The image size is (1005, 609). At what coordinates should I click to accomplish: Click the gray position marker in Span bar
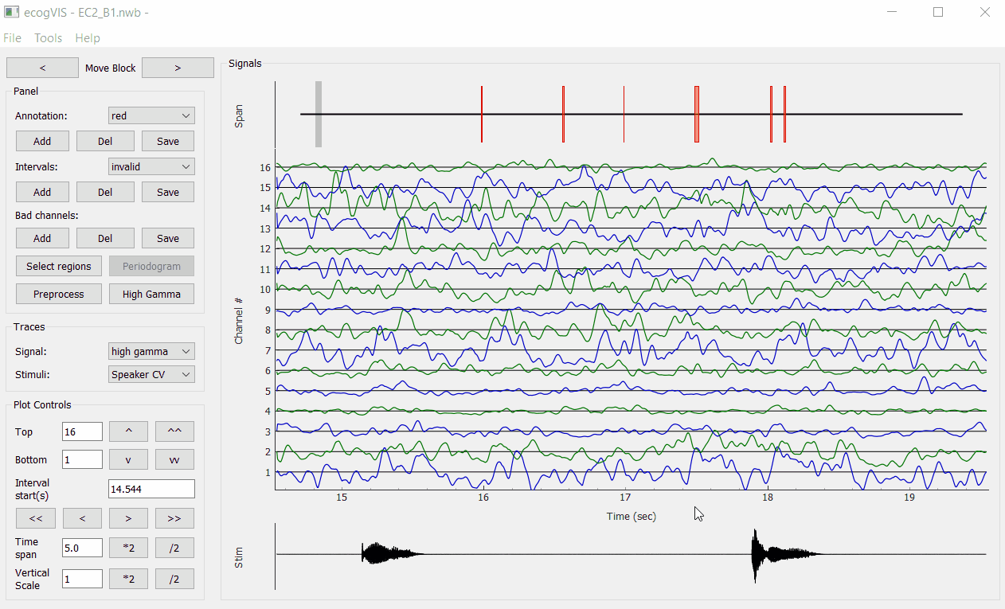point(319,114)
